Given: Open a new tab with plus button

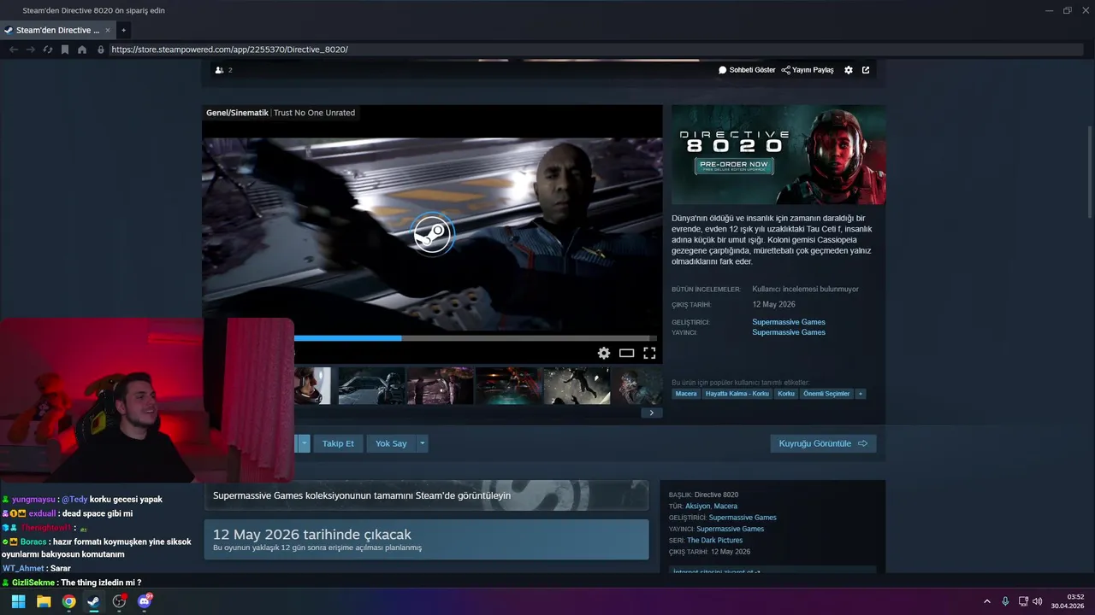Looking at the screenshot, I should (x=123, y=30).
